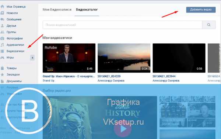Play the featured History video
The image size is (221, 139).
point(123,129)
